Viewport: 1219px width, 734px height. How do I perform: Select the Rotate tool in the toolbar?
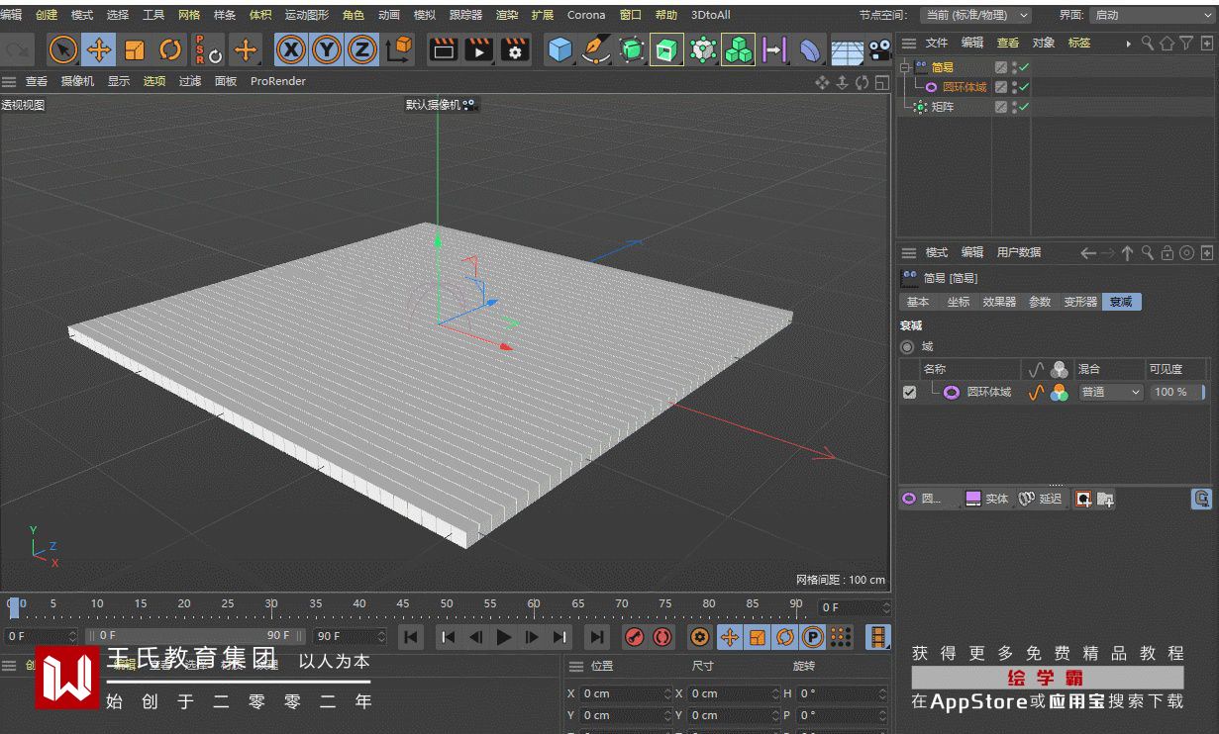tap(170, 49)
